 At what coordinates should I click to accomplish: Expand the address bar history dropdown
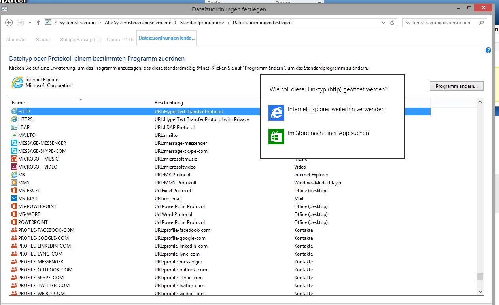[x=384, y=23]
